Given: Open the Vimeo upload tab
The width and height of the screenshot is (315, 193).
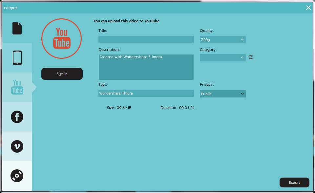Looking at the screenshot, I should coord(17,146).
